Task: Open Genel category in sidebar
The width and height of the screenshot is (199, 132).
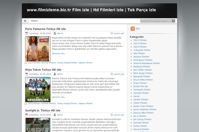Action: pos(136,96)
